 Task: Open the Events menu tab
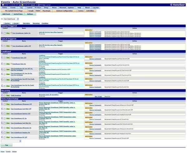coord(13,7)
